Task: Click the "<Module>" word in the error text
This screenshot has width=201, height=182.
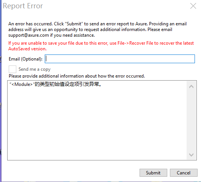Action: pyautogui.click(x=22, y=84)
